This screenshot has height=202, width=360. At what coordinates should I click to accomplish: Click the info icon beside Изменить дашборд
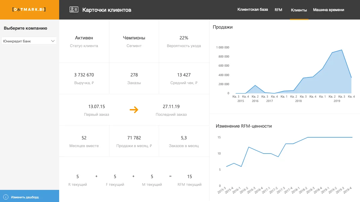(6, 197)
